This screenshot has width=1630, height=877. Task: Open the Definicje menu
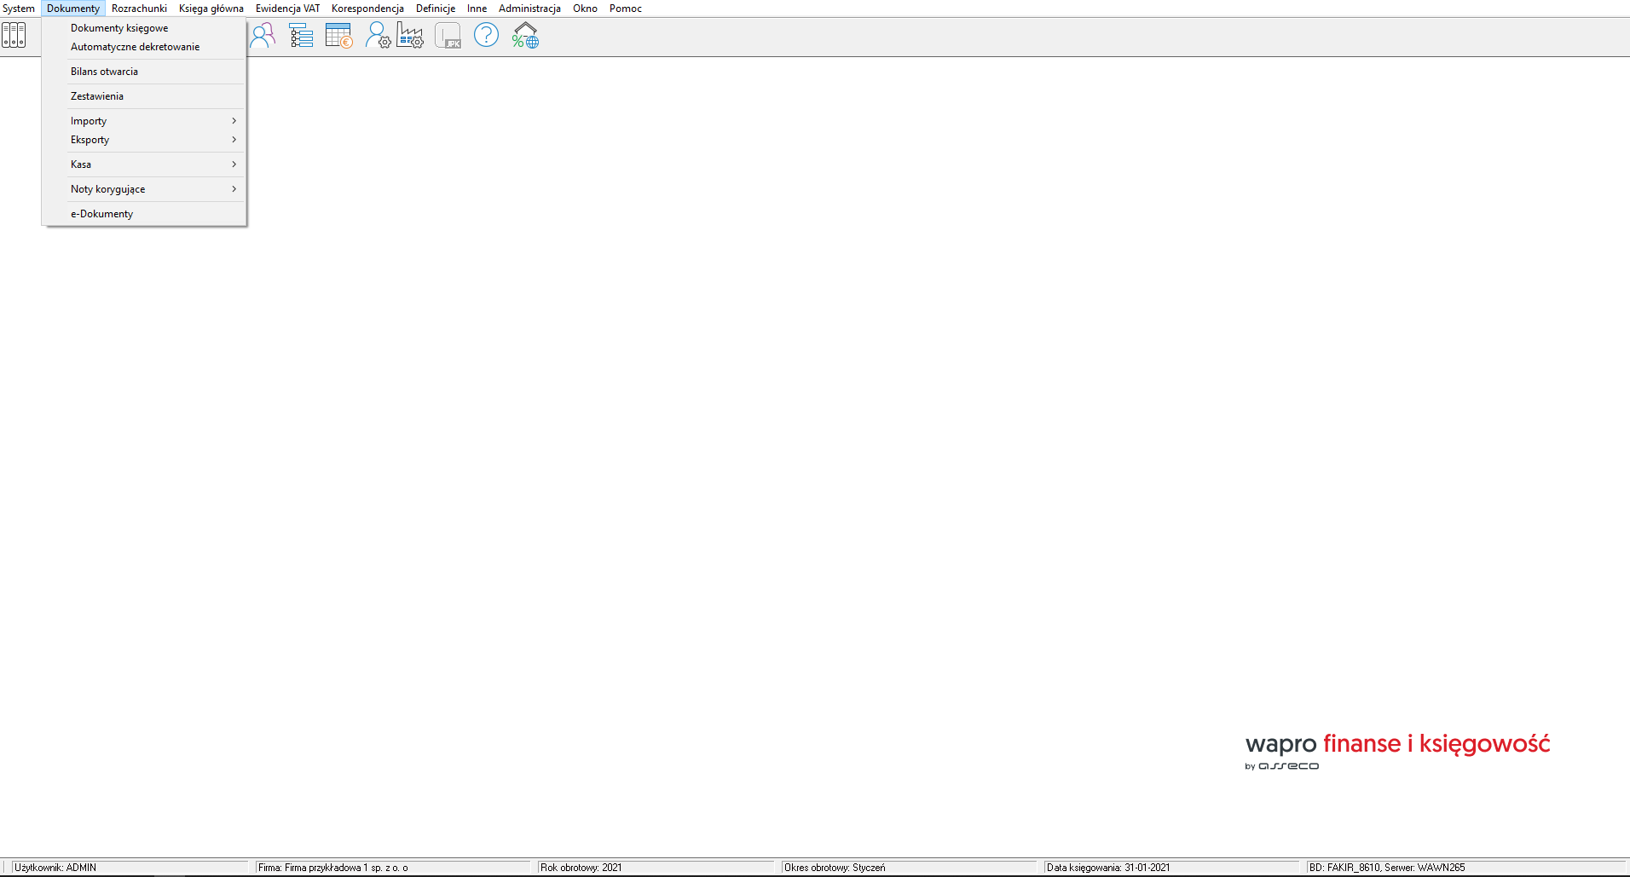click(x=436, y=9)
